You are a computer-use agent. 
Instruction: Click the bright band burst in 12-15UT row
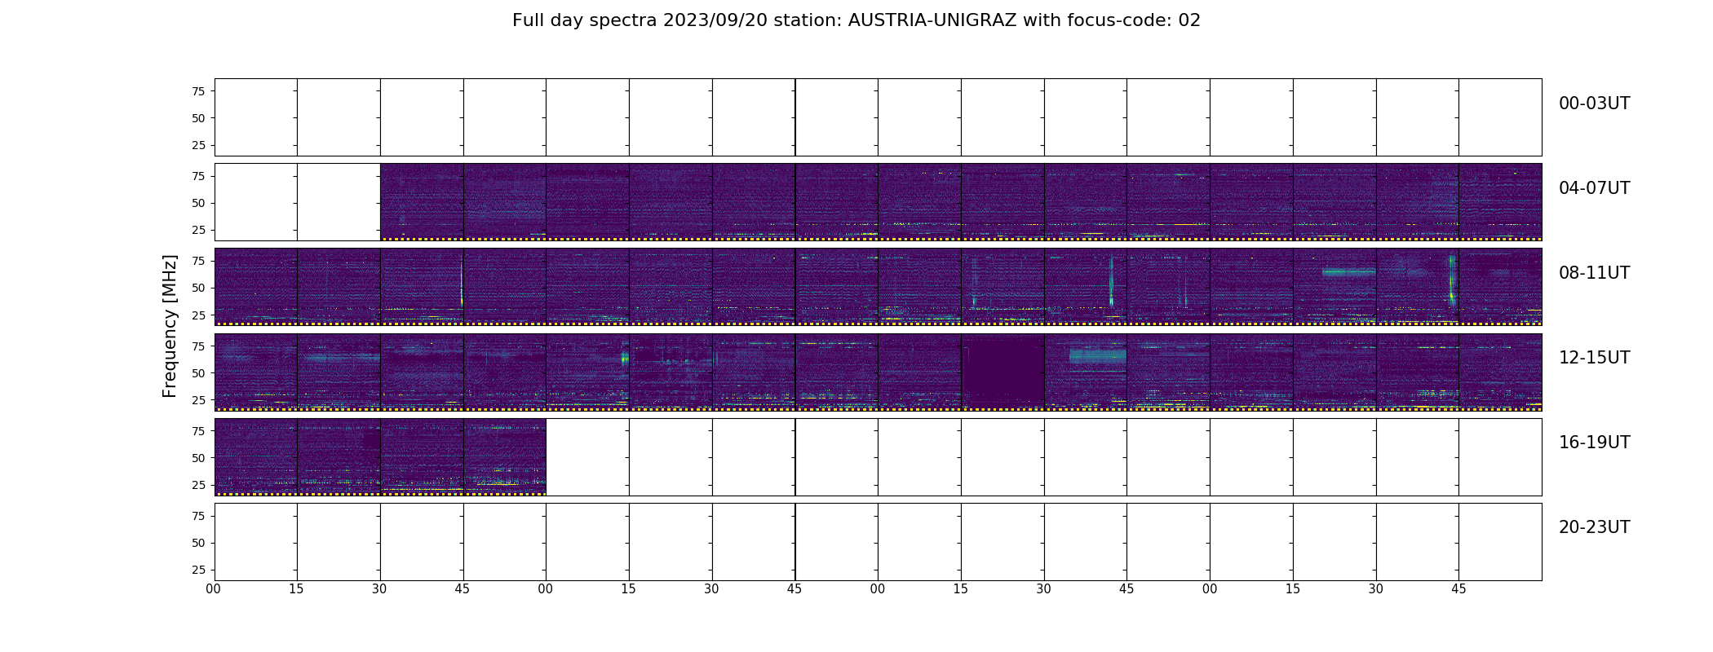1097,356
